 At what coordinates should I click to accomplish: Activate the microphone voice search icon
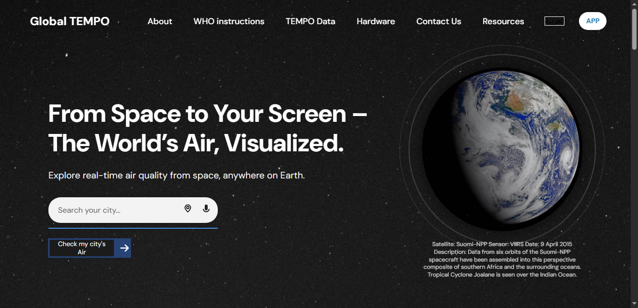click(x=206, y=208)
